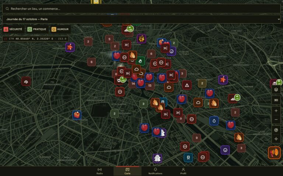The image size is (283, 176).
Task: Open the green cluster 3 near Latin Quarter
Action: pos(143,104)
